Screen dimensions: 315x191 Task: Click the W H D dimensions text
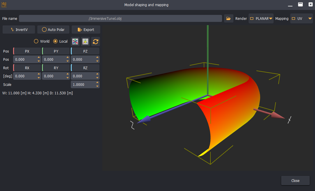click(x=38, y=93)
